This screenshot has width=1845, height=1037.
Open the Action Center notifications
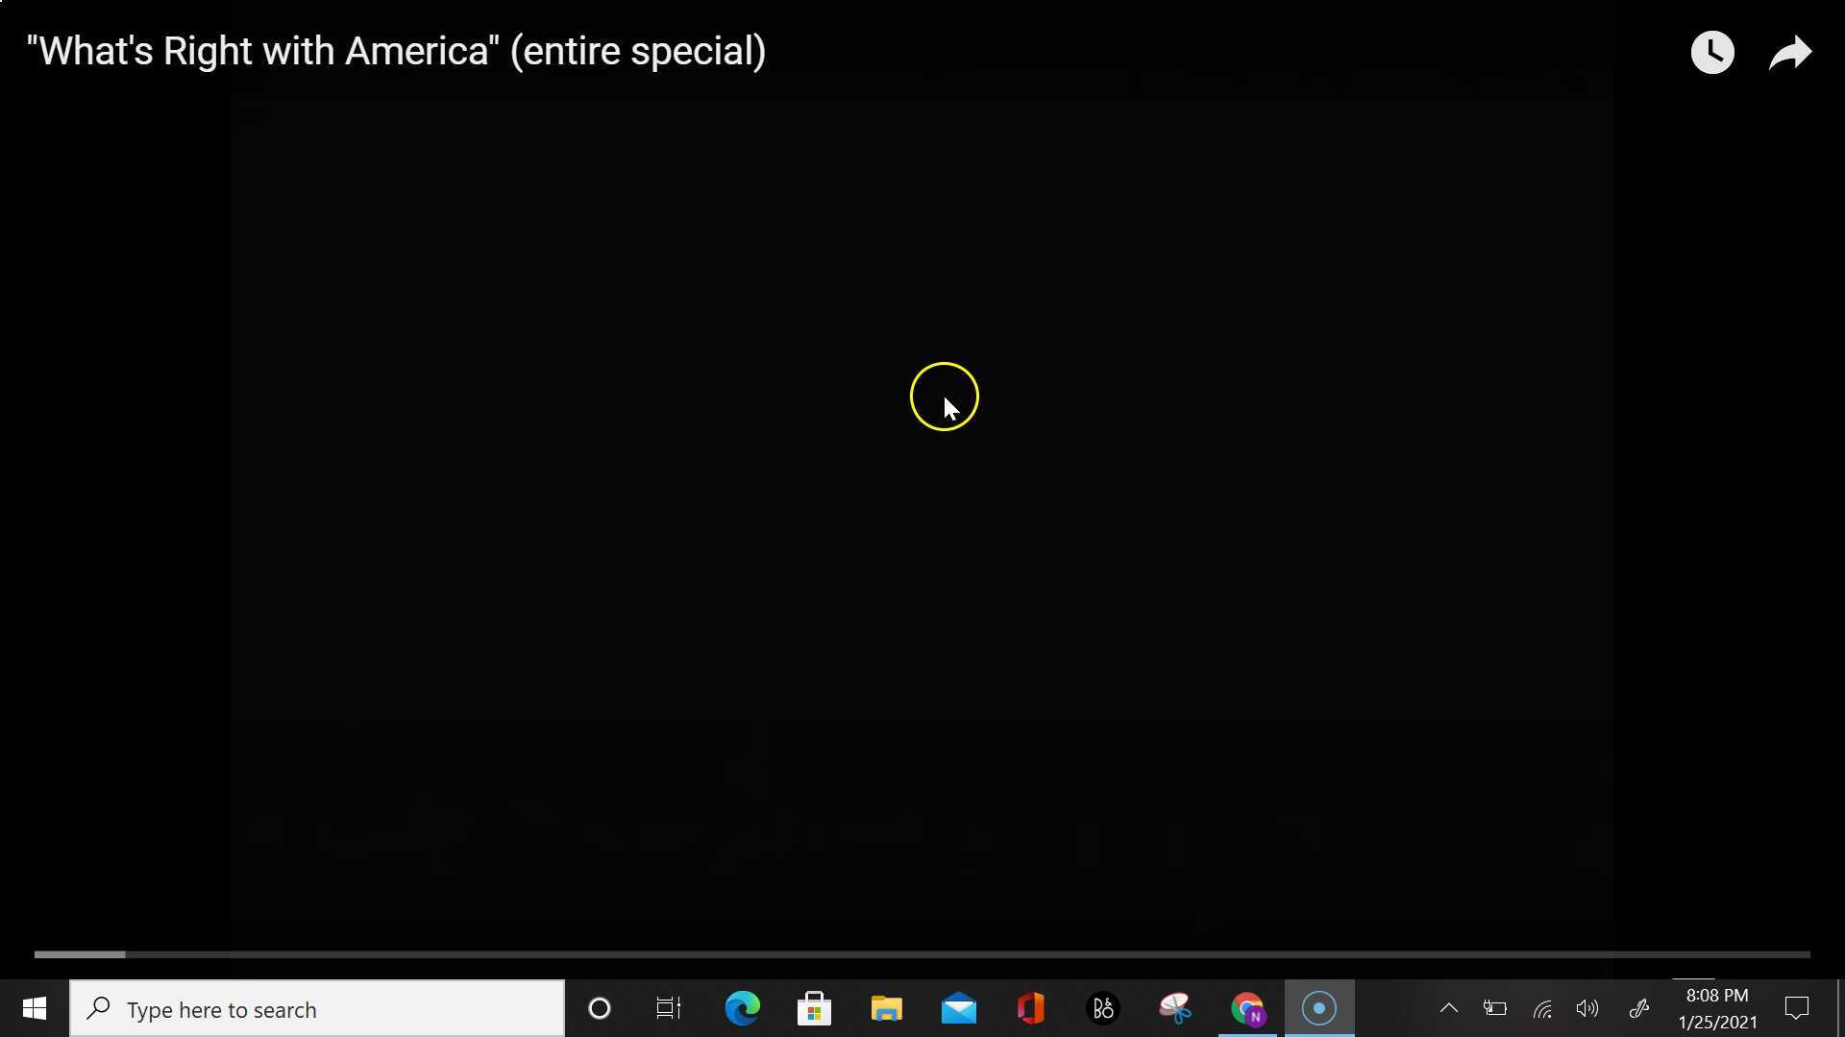click(1797, 1009)
